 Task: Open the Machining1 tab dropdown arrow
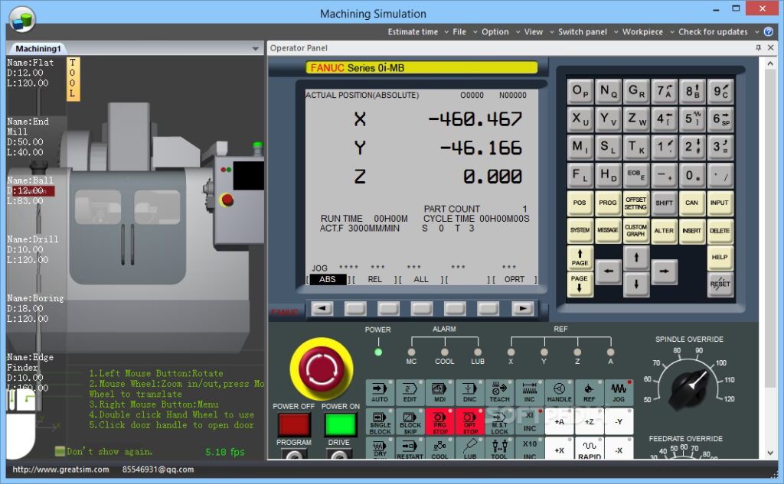pos(256,49)
